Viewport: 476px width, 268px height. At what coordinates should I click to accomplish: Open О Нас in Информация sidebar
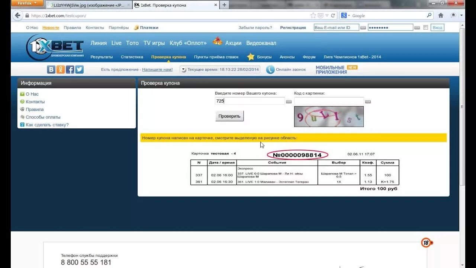point(32,94)
